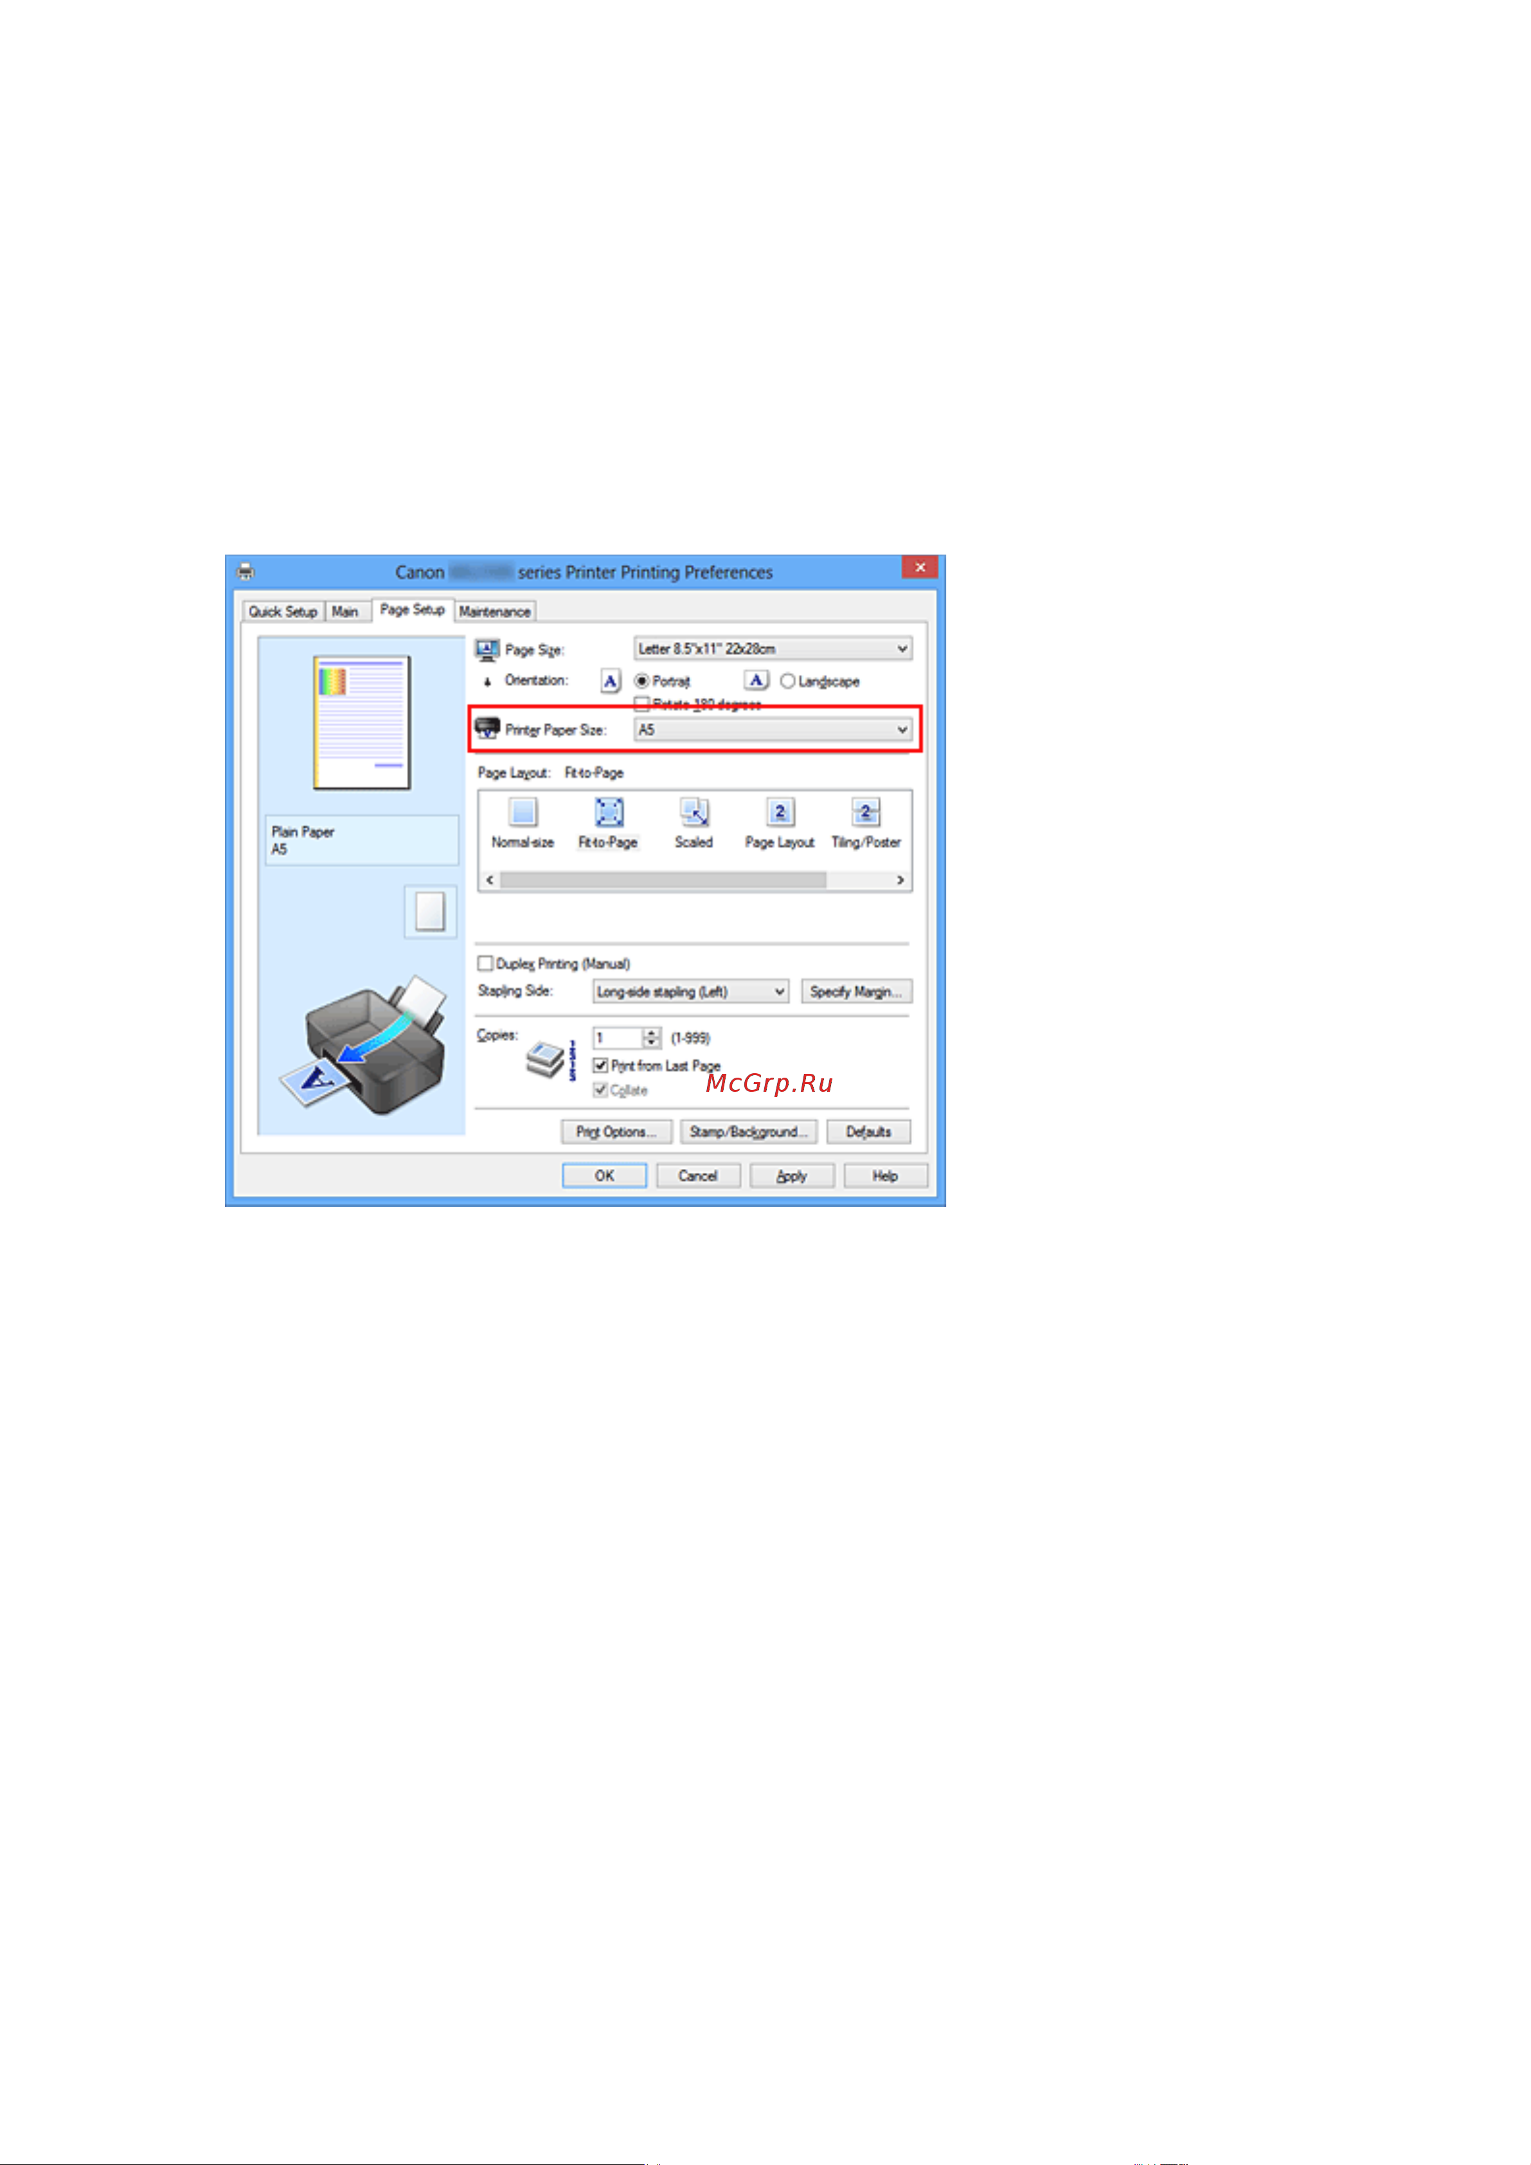Open Print Options dialog
The image size is (1531, 2165).
pos(616,1132)
